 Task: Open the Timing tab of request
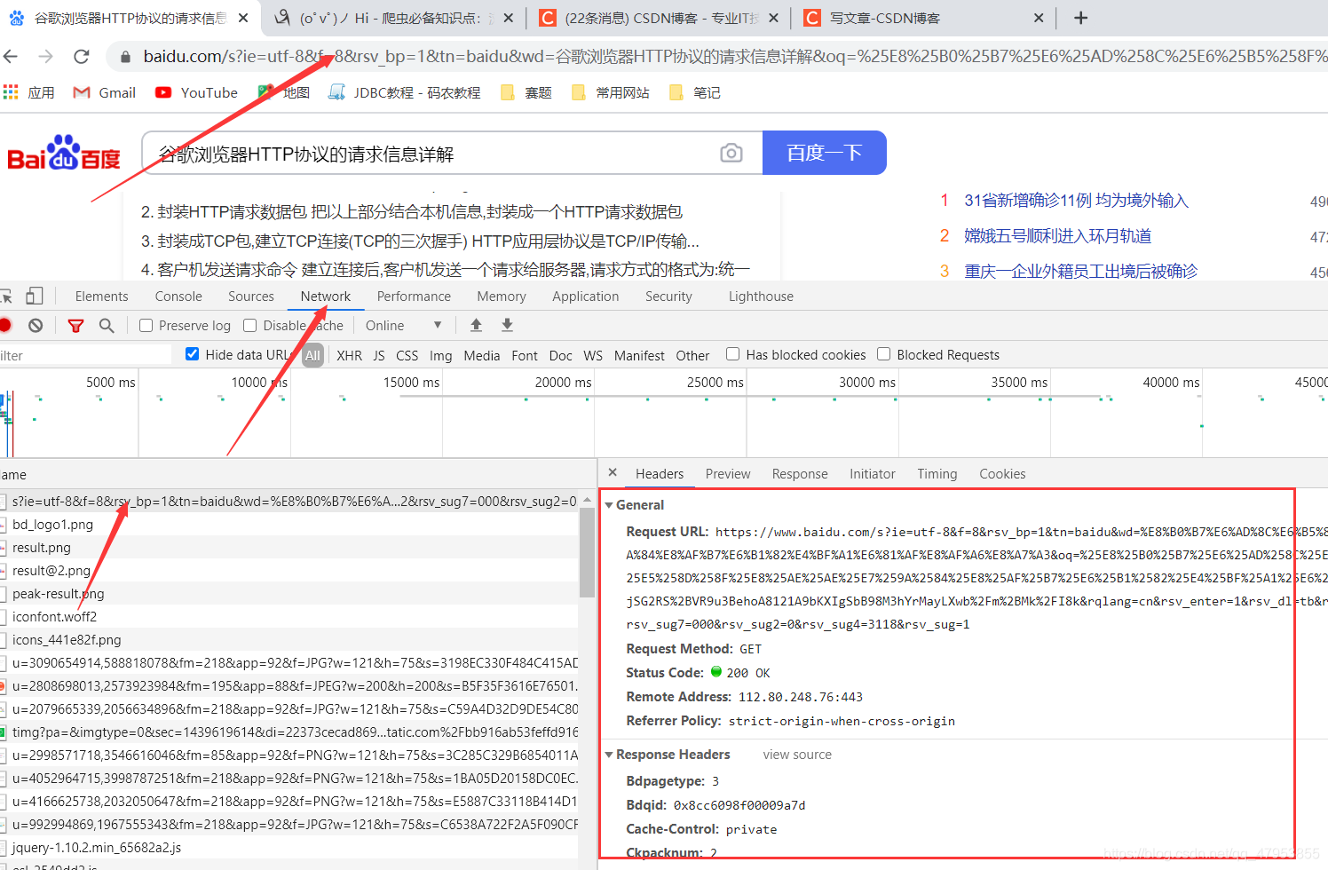pos(937,474)
